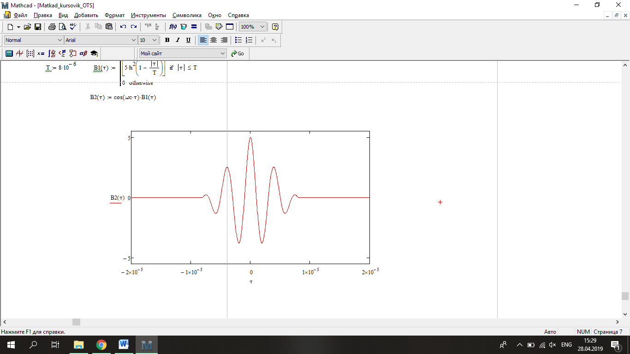Screen dimensions: 630x354
Task: Open the Calculator toolbar palette
Action: [x=9, y=53]
